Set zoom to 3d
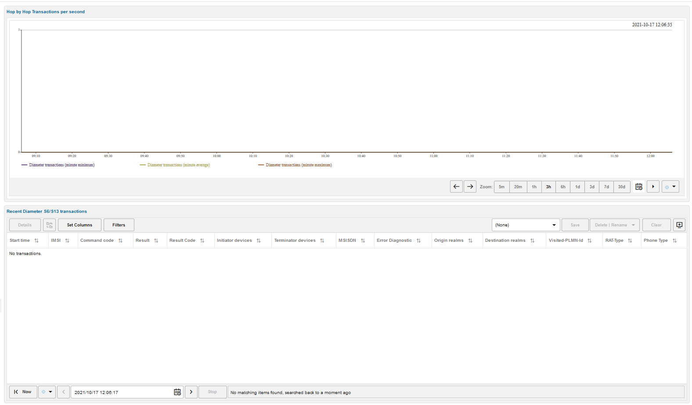This screenshot has height=405, width=692. click(x=592, y=186)
